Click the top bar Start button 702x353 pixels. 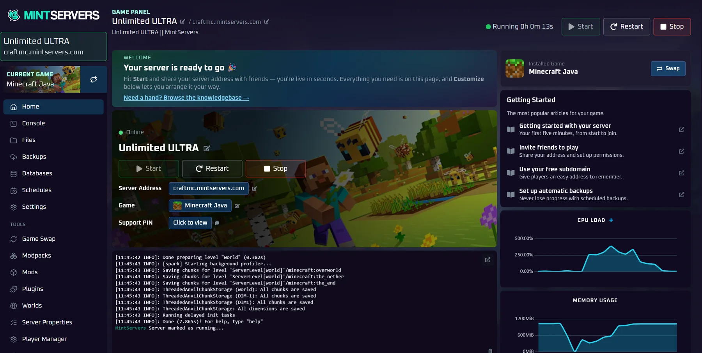581,27
